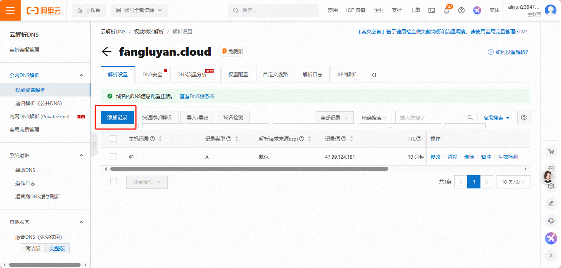Screen dimensions: 561x268
Task: Open the AI assistant icon in top bar
Action: 477,10
